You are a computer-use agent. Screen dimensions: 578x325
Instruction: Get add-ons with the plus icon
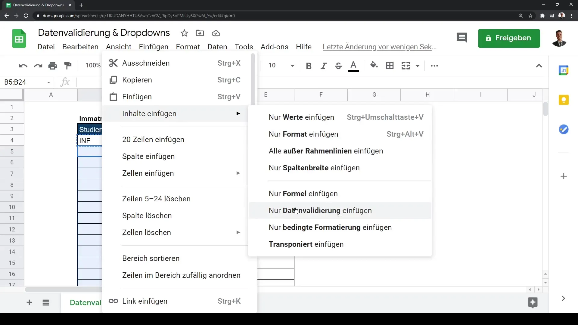click(x=564, y=176)
